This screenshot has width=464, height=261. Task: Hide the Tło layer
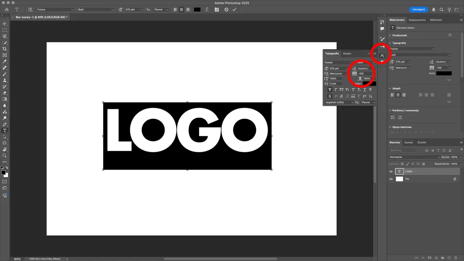click(391, 179)
